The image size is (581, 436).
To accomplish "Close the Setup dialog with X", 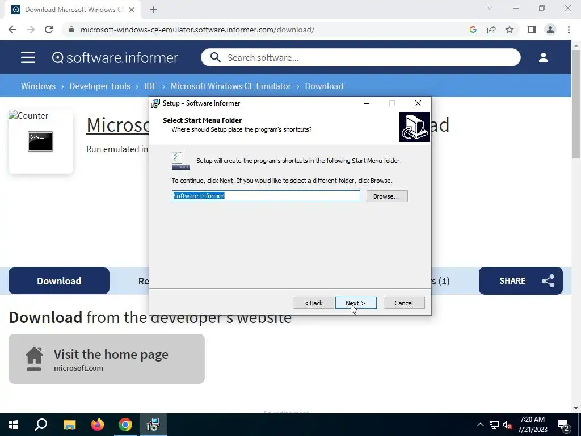I will (x=418, y=103).
